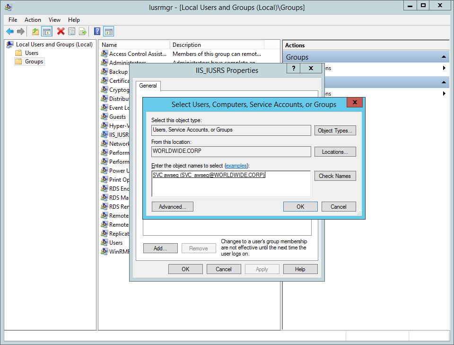Maximize the lusrmgr window
The height and width of the screenshot is (345, 454).
[423, 6]
